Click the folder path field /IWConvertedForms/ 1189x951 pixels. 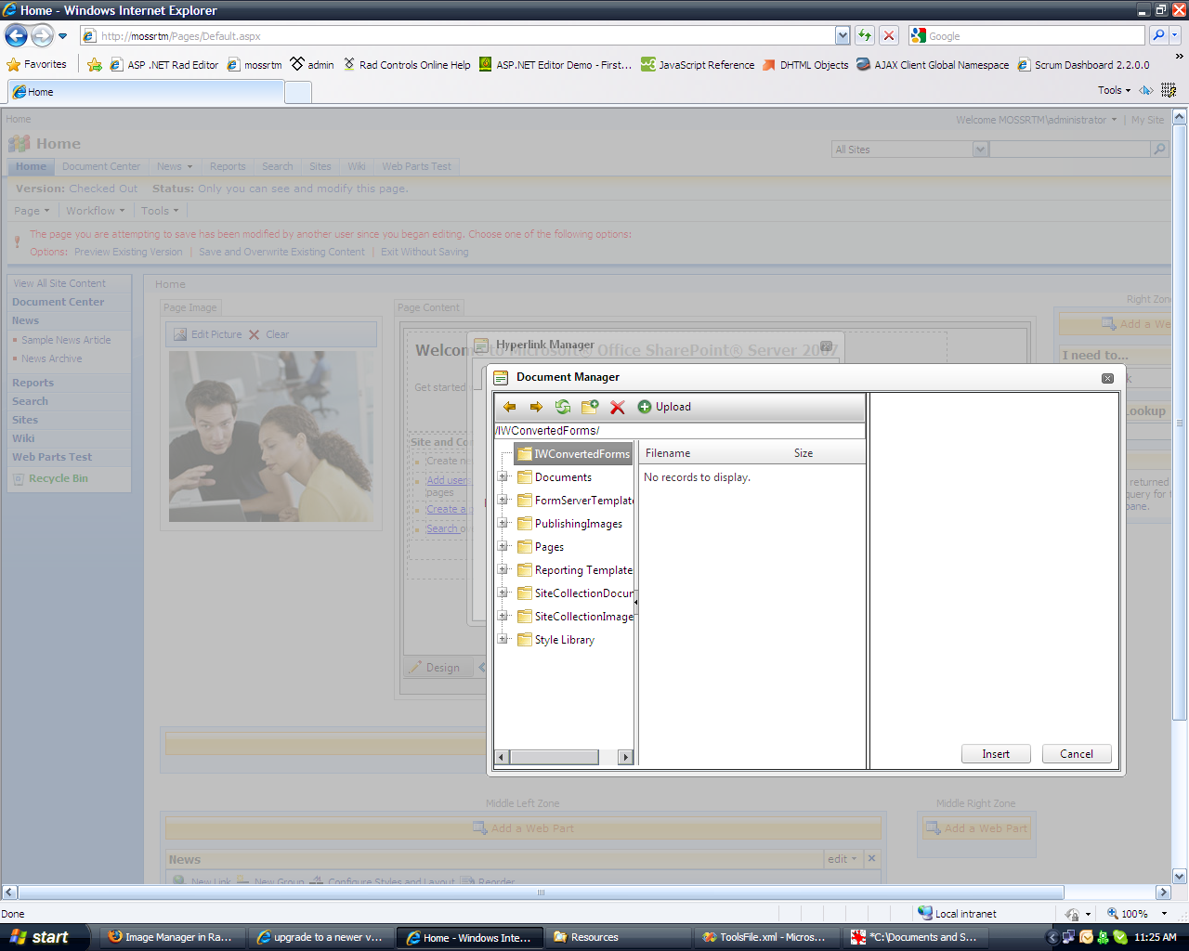point(679,431)
